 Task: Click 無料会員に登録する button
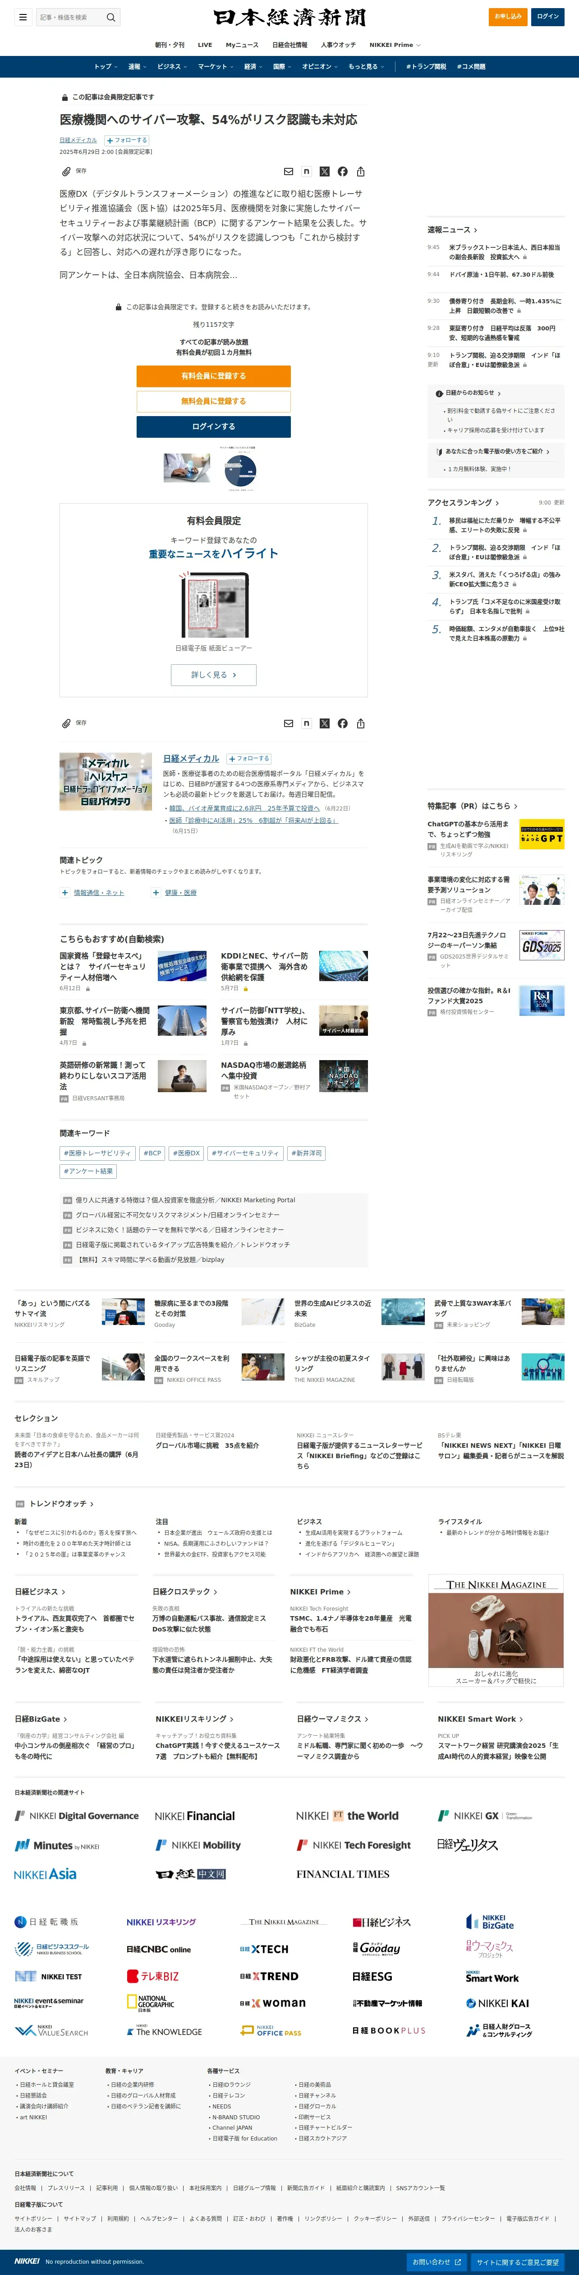214,401
